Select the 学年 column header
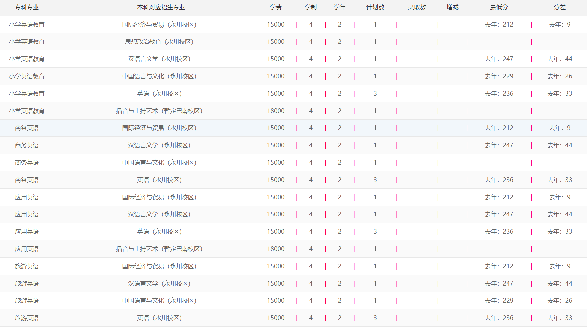Screen dimensions: 587x331 340,7
